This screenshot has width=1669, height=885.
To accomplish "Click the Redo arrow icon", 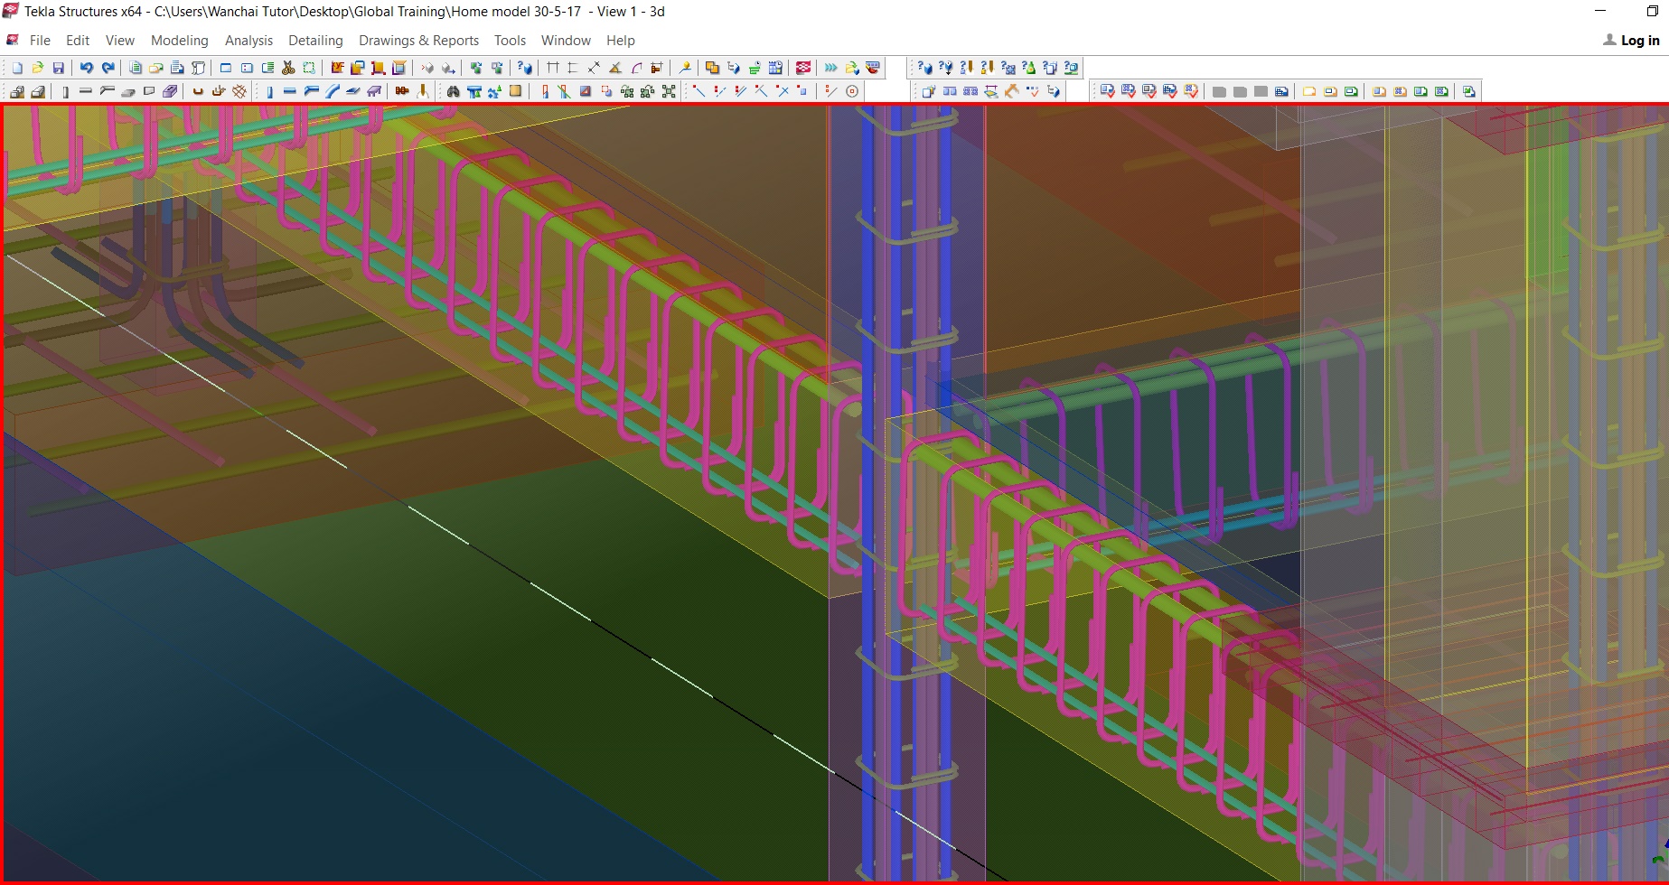I will [108, 68].
